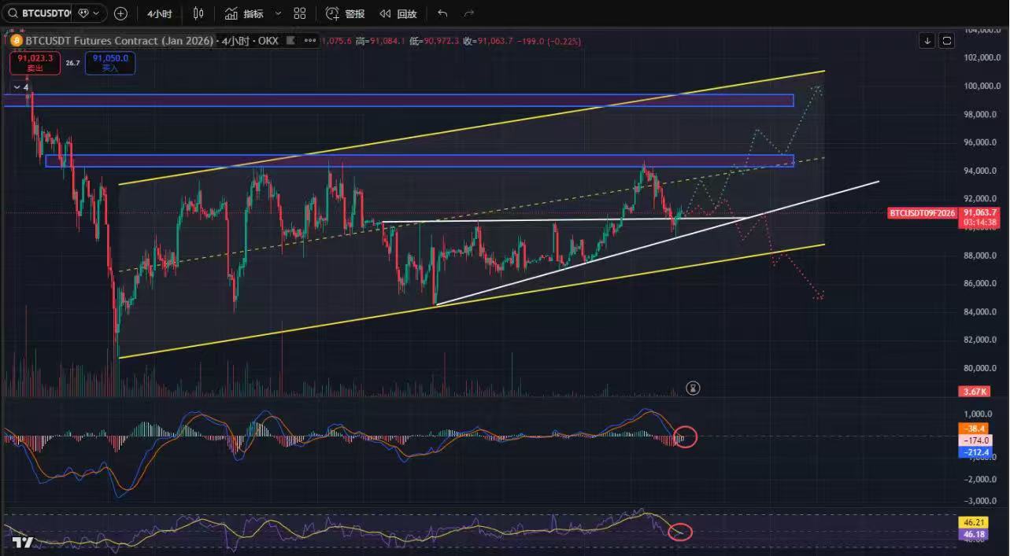Viewport: 1010px width, 556px height.
Task: Redo the chart action
Action: click(469, 13)
